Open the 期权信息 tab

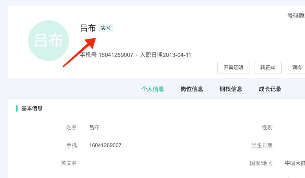(231, 89)
